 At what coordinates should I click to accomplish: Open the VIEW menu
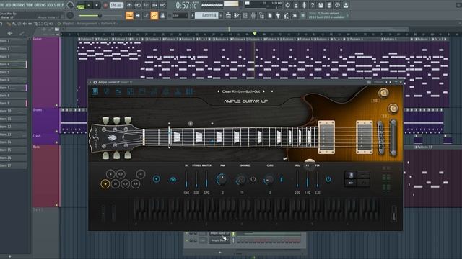[x=30, y=5]
